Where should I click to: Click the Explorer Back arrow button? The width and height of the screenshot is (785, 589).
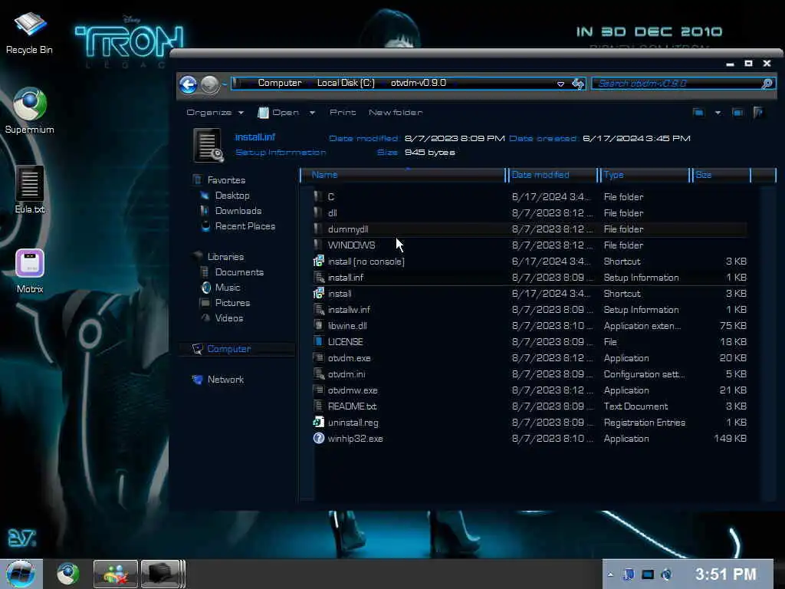(x=189, y=84)
